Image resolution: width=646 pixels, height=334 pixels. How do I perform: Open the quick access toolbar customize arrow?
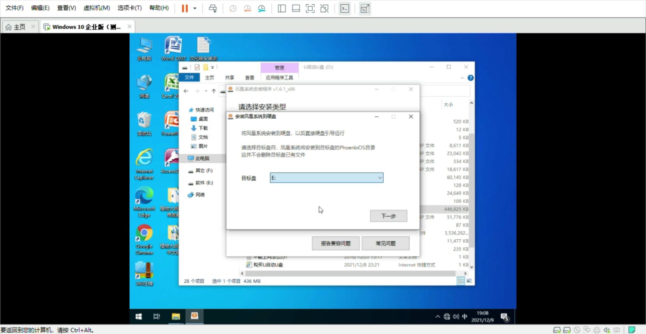click(213, 67)
